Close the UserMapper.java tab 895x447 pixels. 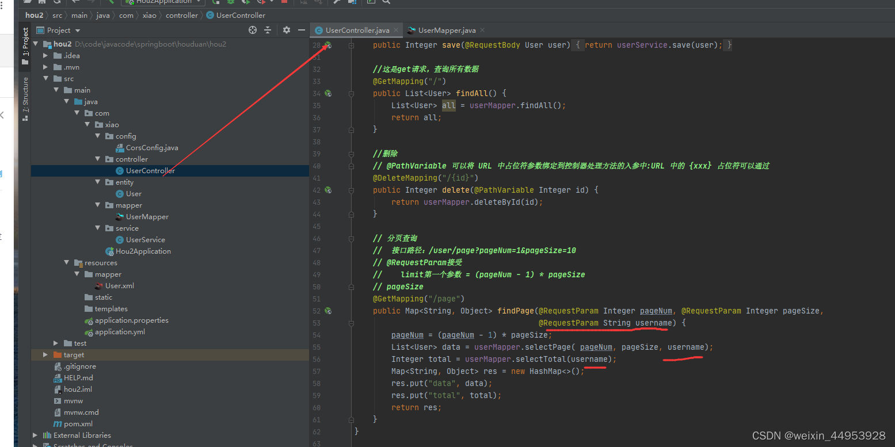tap(482, 30)
